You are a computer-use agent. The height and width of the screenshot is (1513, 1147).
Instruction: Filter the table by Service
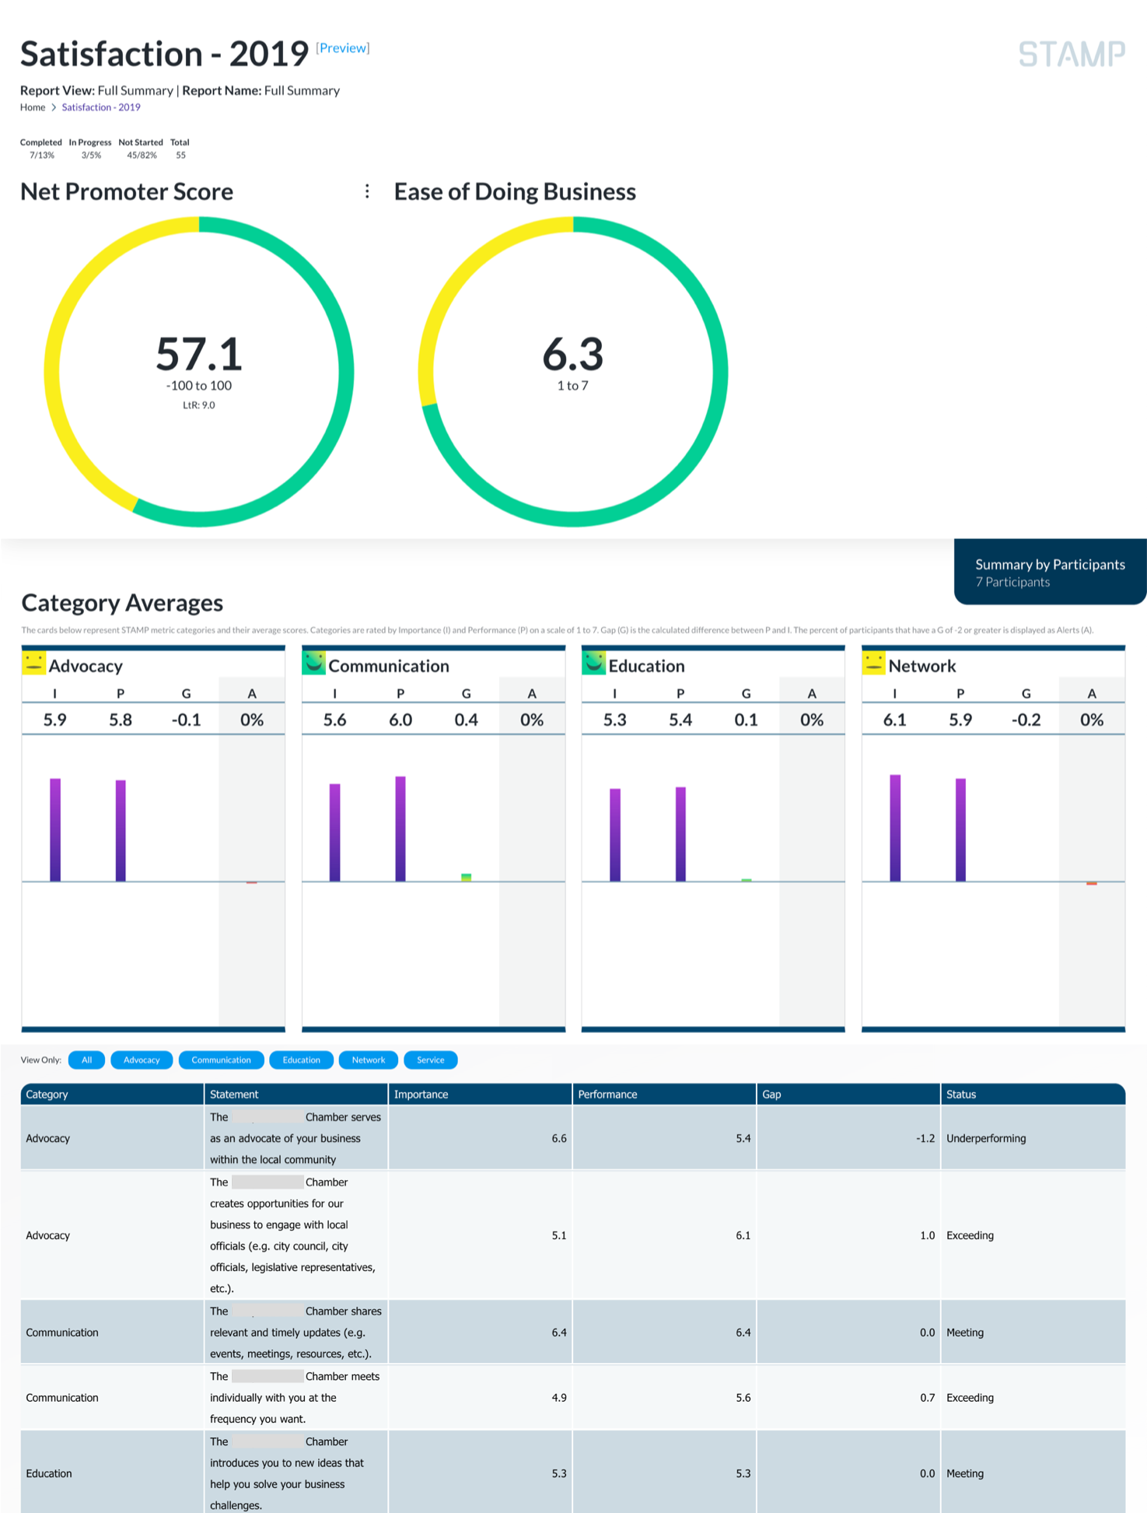click(x=430, y=1059)
